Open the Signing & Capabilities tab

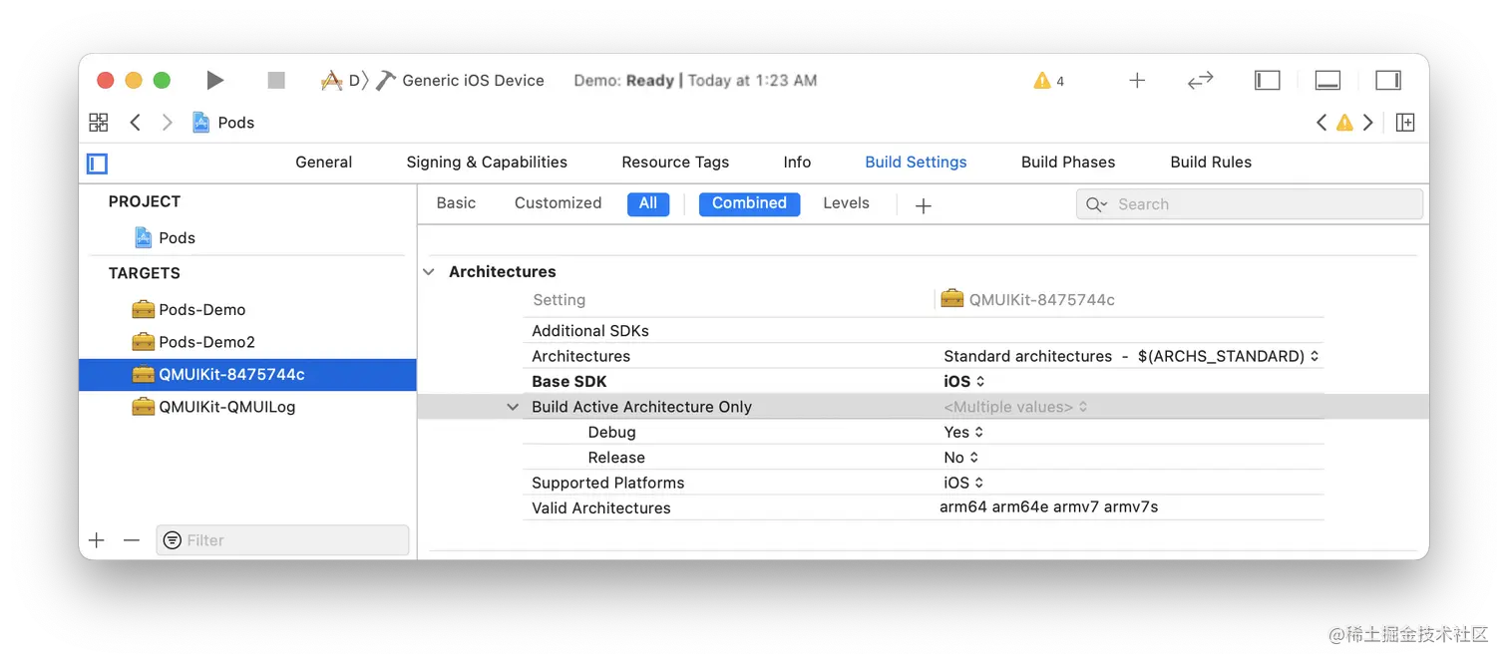point(487,163)
